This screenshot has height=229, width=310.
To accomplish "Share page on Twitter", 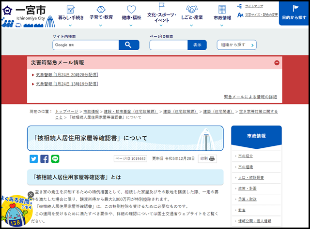I will click(x=33, y=159).
